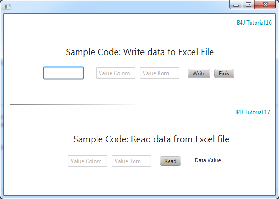Select the Value Rom field next to Write
Image resolution: width=280 pixels, height=199 pixels.
coord(159,73)
